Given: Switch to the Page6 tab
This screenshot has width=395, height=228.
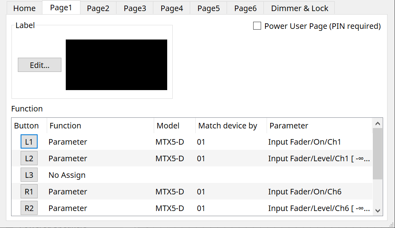Looking at the screenshot, I should click(245, 8).
